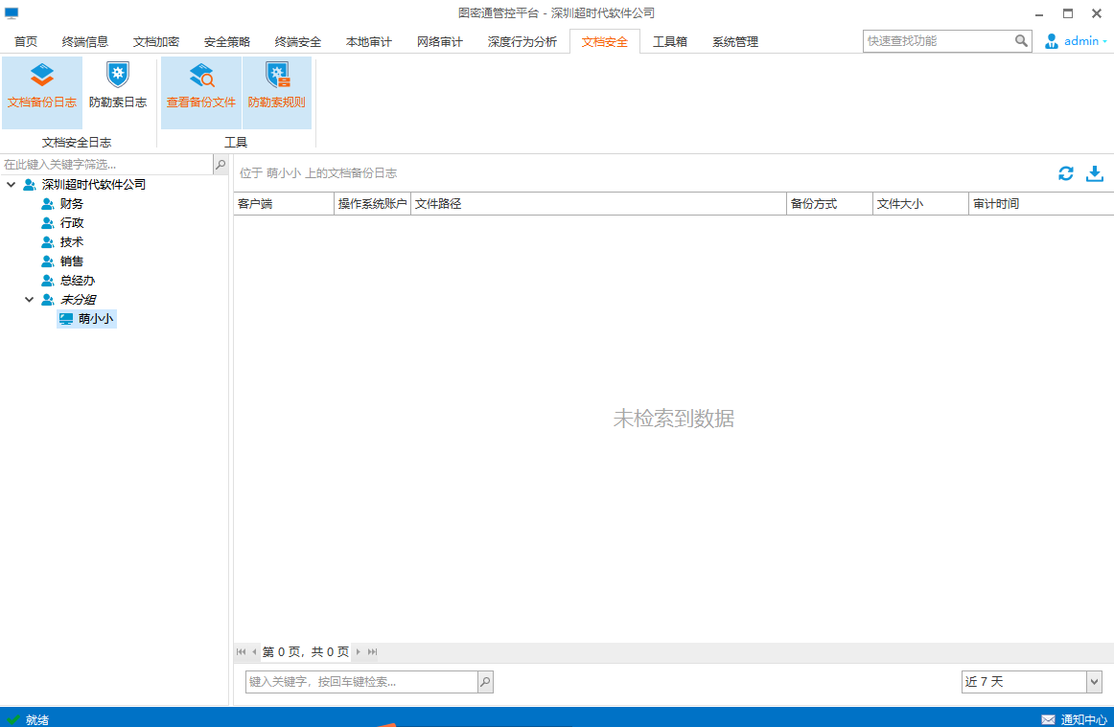Select 技术 group in tree
This screenshot has width=1114, height=727.
(x=72, y=242)
